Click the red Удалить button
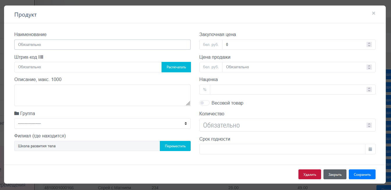Viewport: 391px width, 190px height. (x=309, y=174)
